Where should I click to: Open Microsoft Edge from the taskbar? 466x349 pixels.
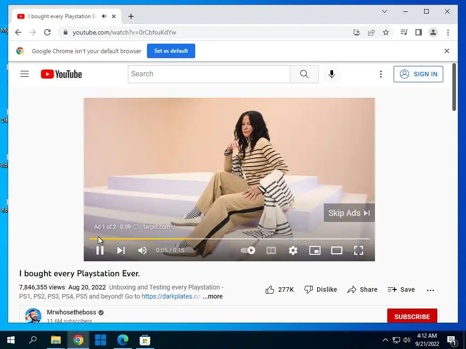coord(122,340)
